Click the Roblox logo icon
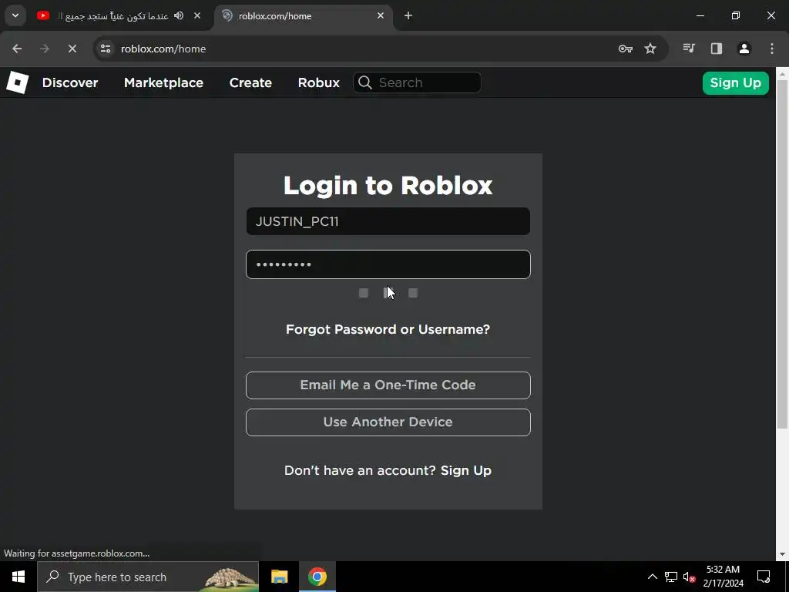Screen dimensions: 789x592 [x=17, y=82]
